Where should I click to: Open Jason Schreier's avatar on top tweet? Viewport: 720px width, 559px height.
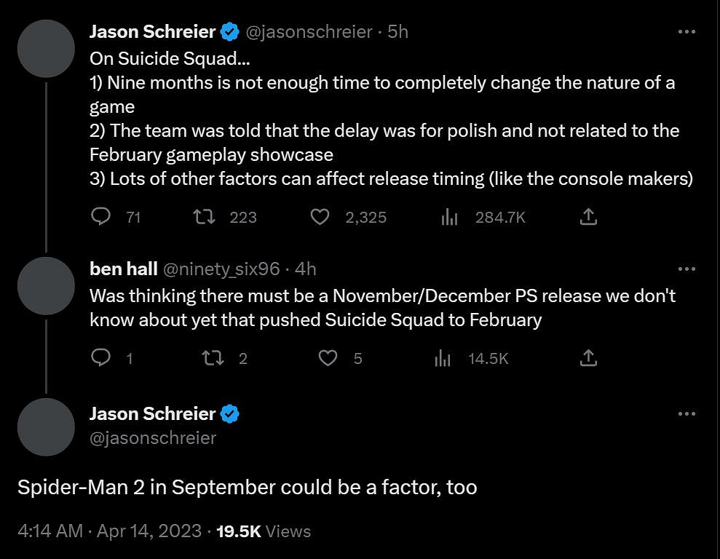coord(46,48)
